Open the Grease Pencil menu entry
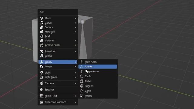This screenshot has height=109, width=194. (58, 45)
